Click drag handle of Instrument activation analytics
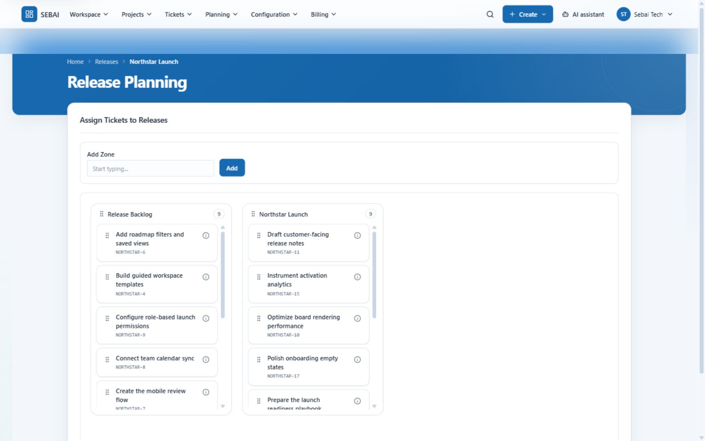 259,277
